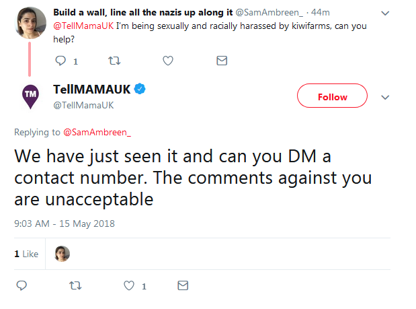Reply to the SamAmbreen_ tweet
This screenshot has height=309, width=416.
[60, 61]
